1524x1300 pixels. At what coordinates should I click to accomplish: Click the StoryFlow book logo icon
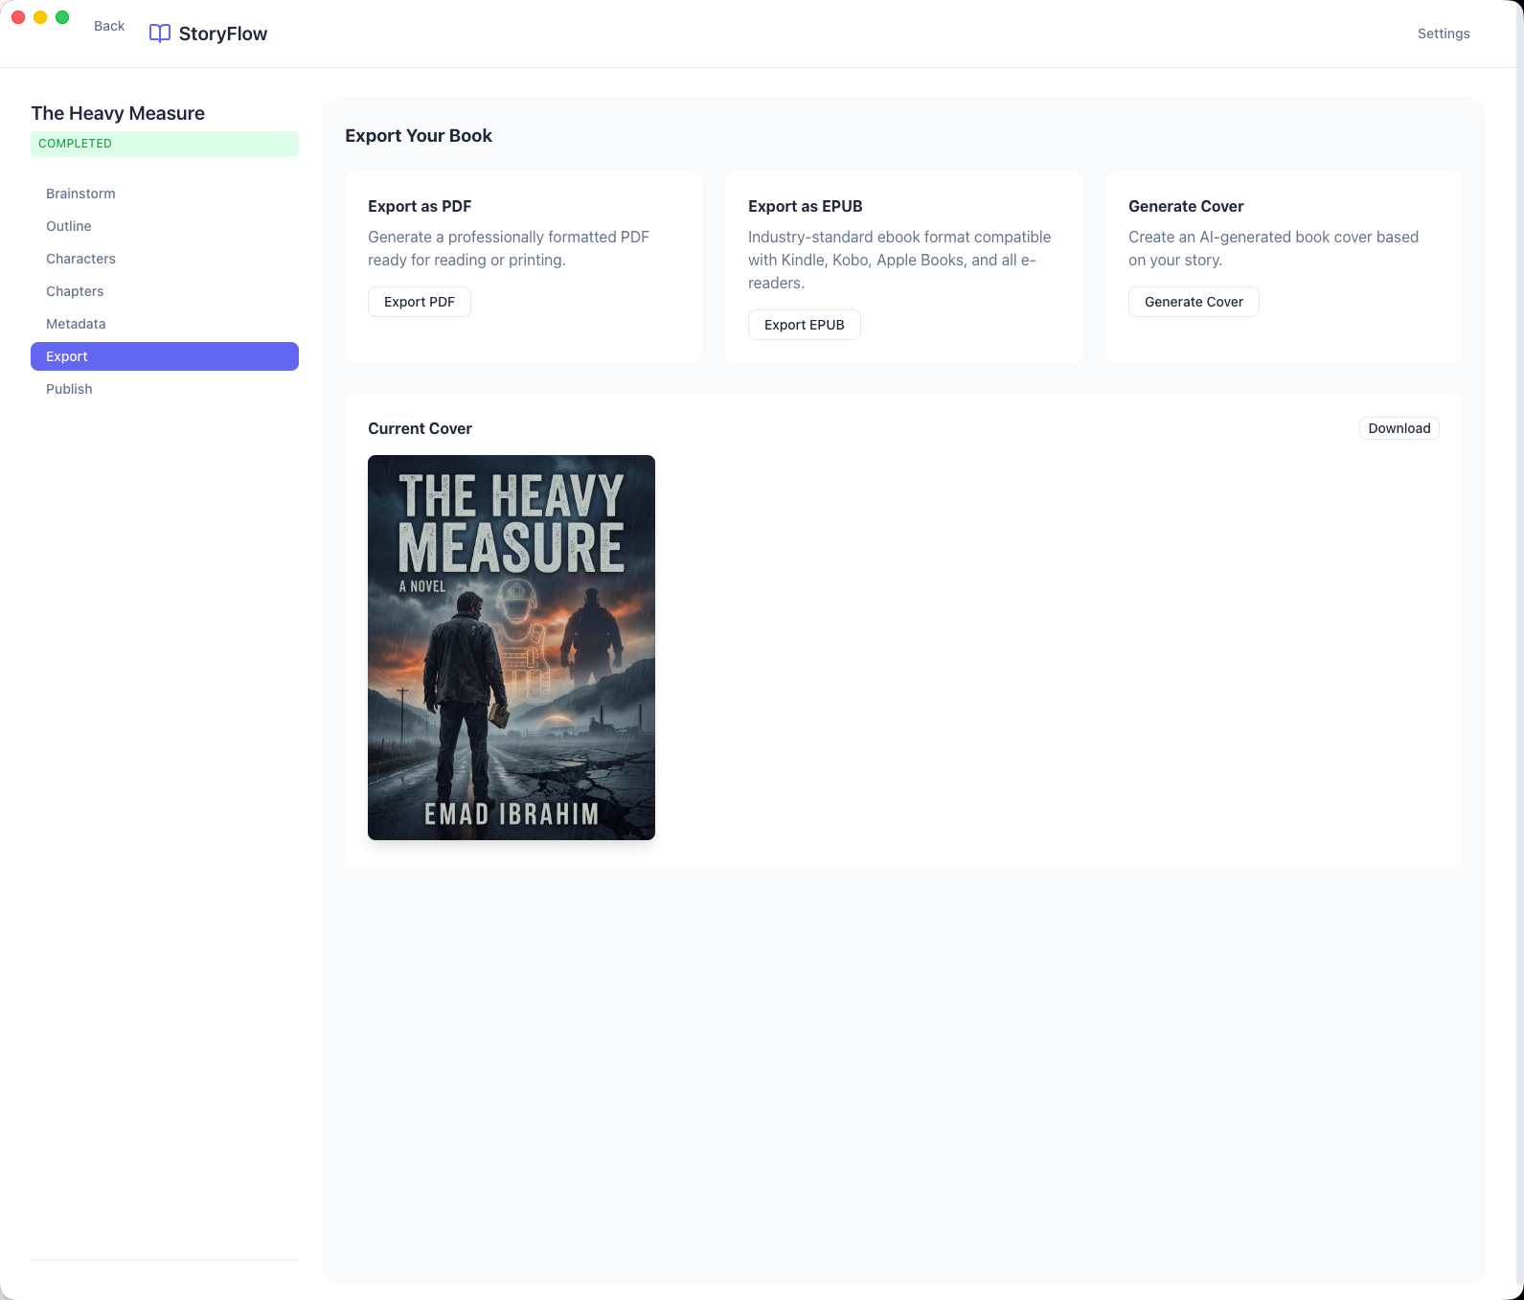(160, 34)
